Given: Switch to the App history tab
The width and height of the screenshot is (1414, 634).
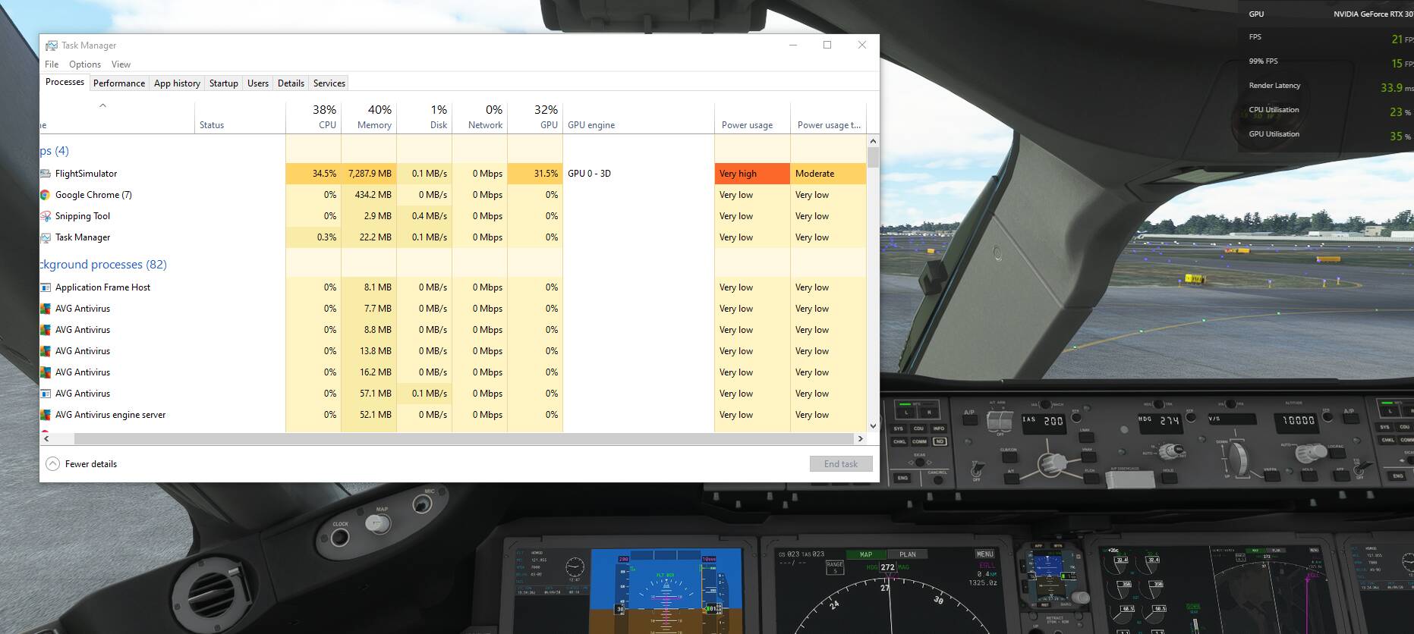Looking at the screenshot, I should pyautogui.click(x=177, y=83).
